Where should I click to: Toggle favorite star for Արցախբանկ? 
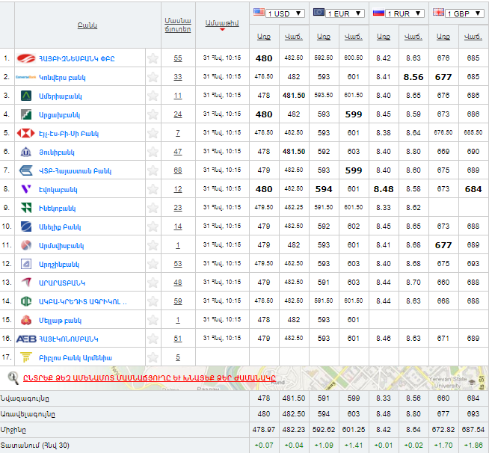(153, 114)
